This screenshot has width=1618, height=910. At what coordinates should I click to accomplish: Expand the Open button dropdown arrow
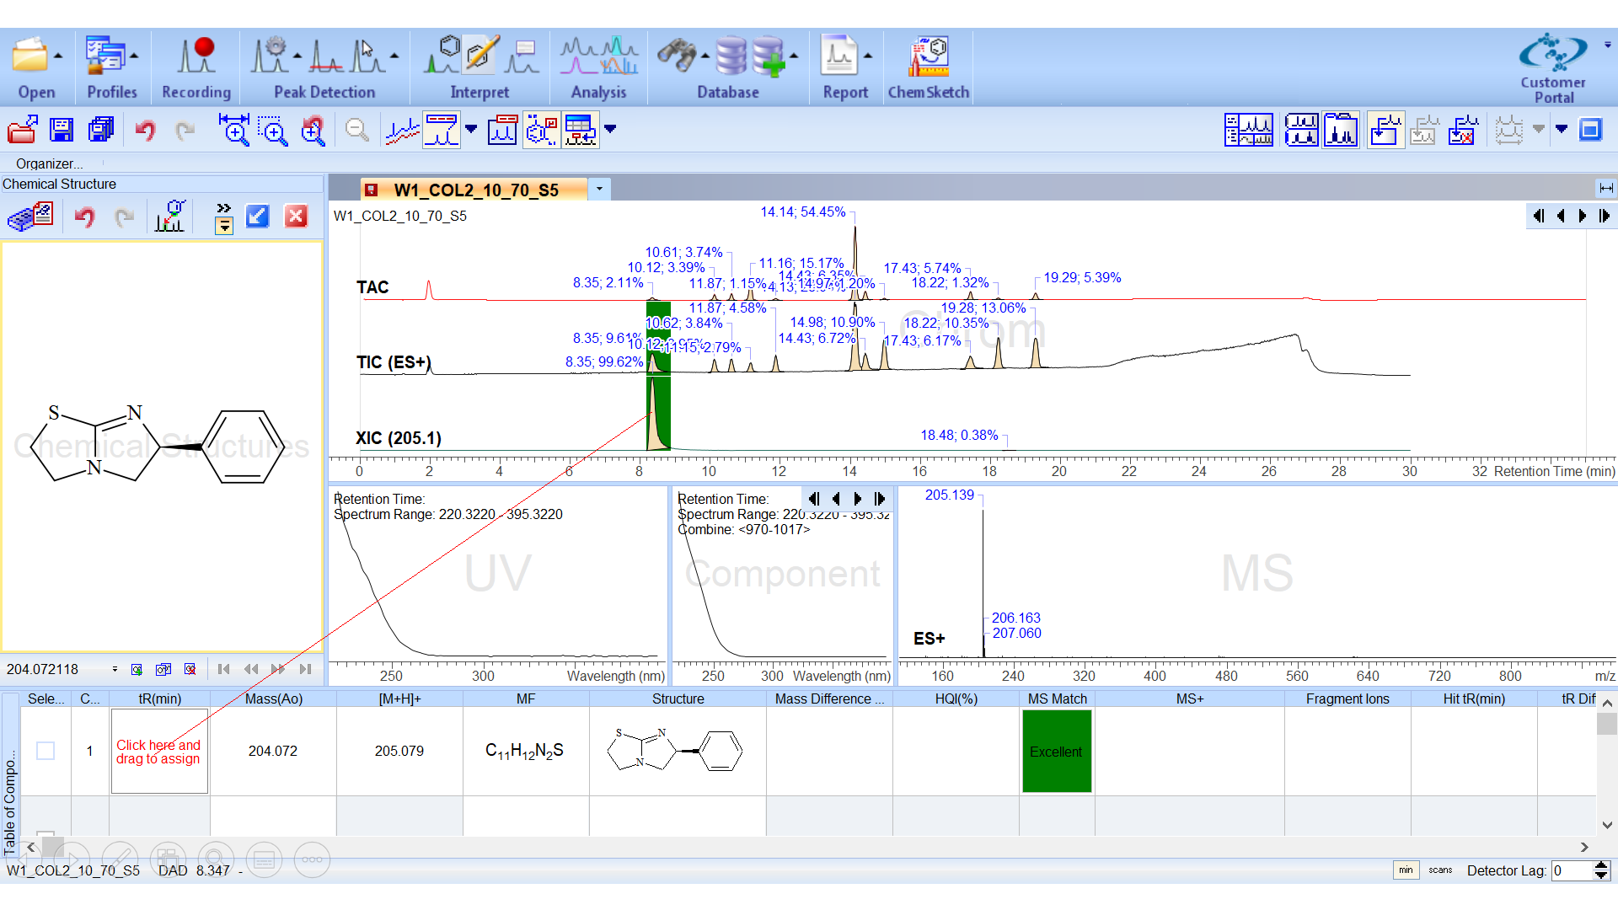point(58,56)
